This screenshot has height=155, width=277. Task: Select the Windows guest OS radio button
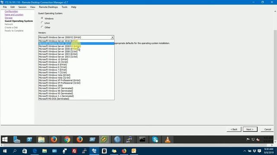point(42,18)
